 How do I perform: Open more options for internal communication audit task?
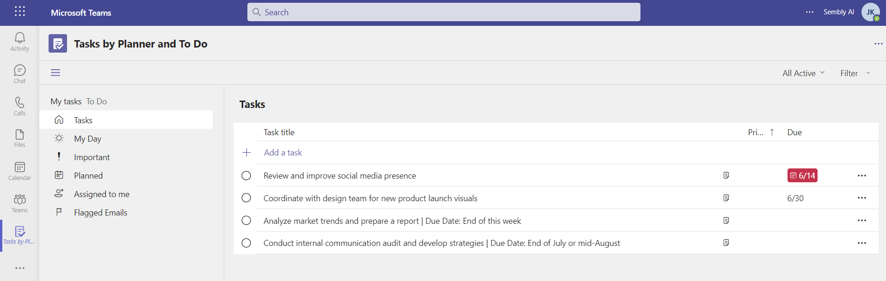tap(862, 243)
